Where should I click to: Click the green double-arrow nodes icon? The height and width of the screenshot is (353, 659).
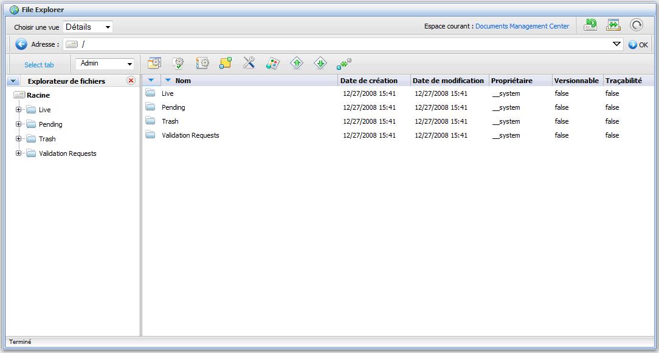point(344,64)
